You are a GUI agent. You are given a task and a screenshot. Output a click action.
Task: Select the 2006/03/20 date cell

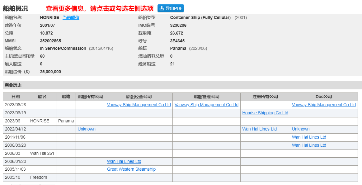click(x=15, y=145)
